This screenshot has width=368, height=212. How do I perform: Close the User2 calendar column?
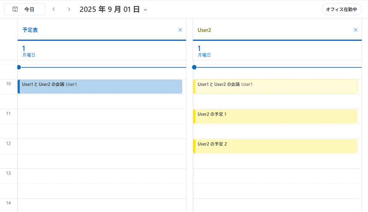click(356, 30)
